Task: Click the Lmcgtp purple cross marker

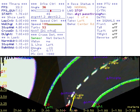Action: pyautogui.click(x=62, y=94)
